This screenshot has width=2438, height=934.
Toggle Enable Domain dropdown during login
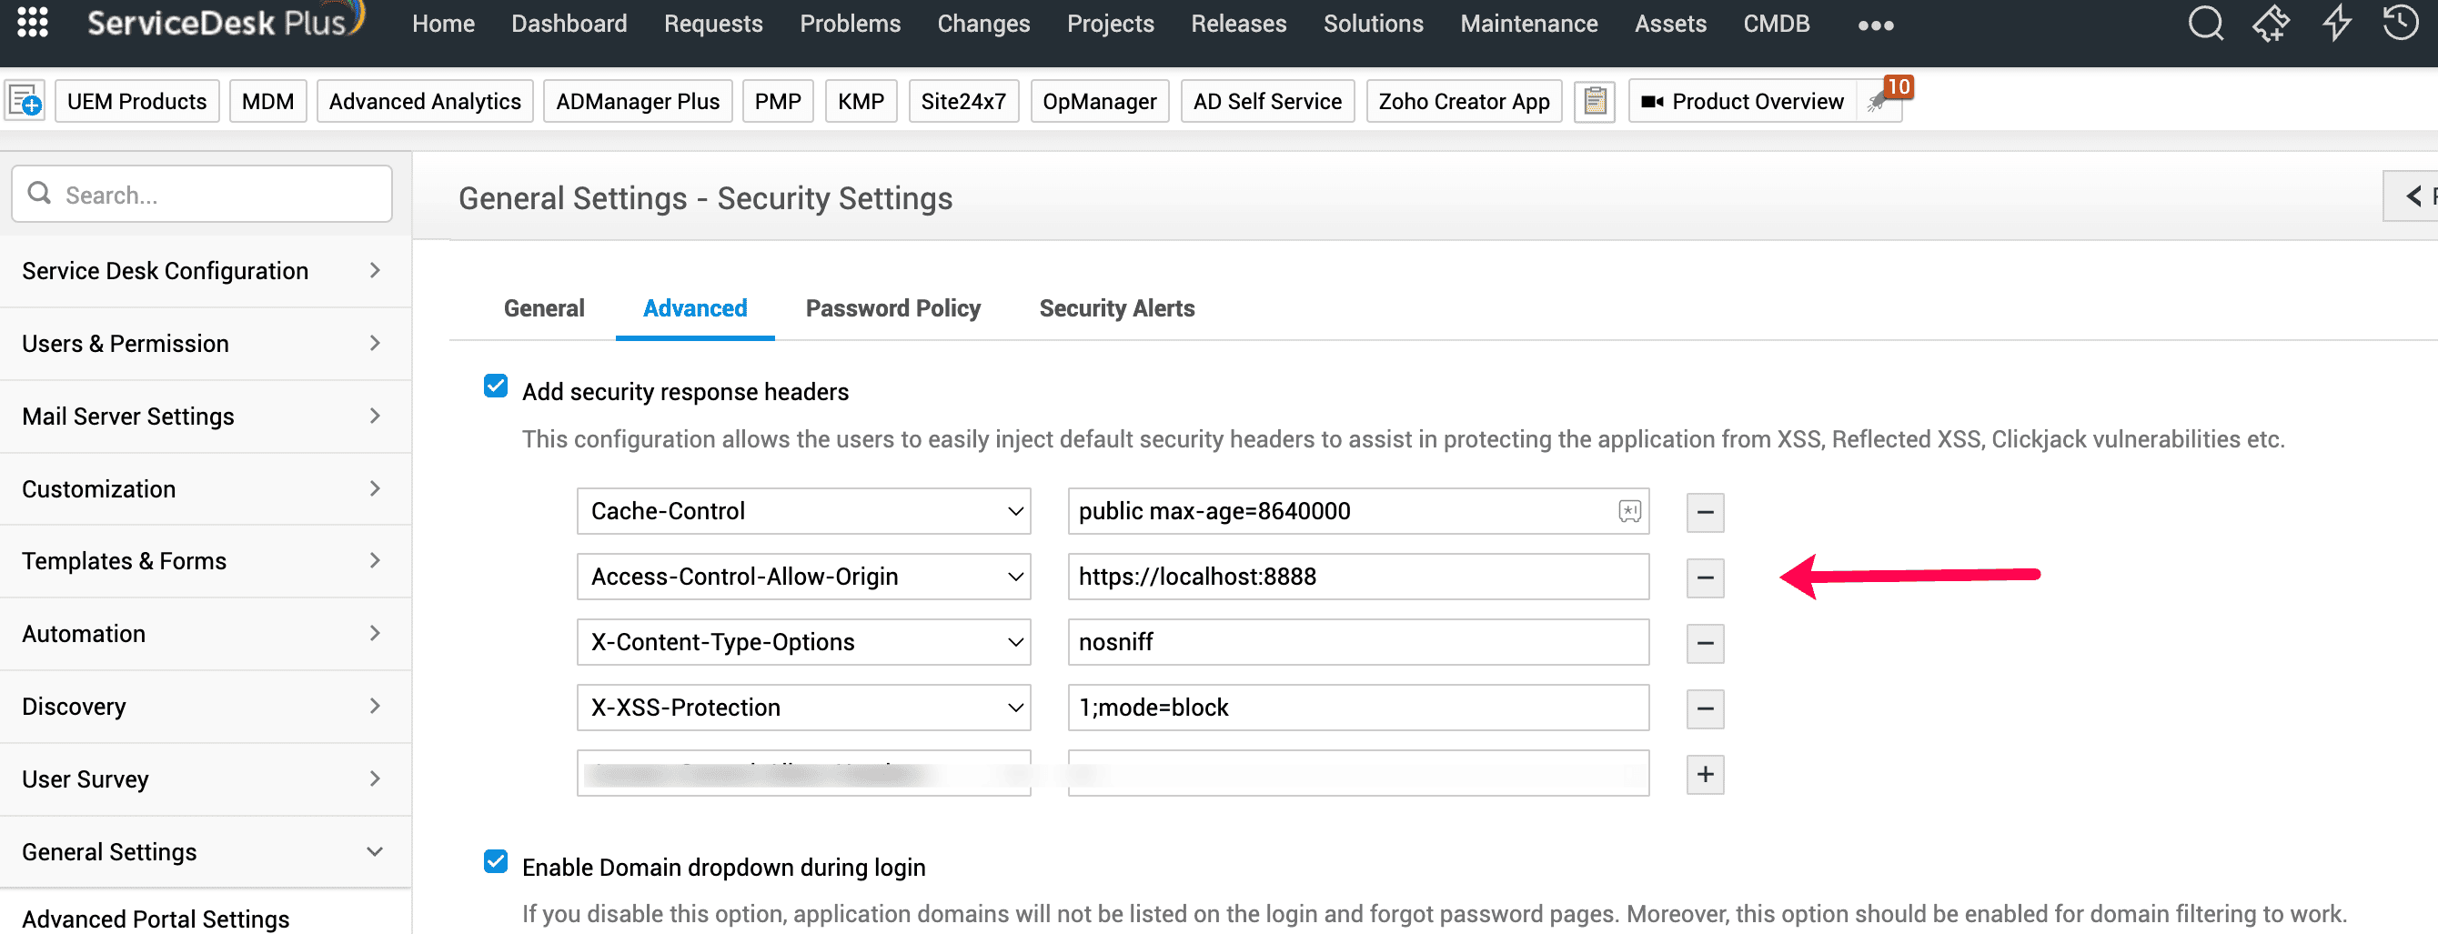[x=495, y=862]
